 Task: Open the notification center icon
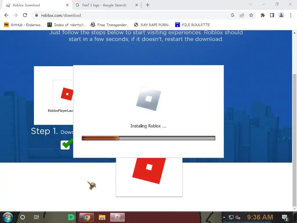tap(285, 217)
